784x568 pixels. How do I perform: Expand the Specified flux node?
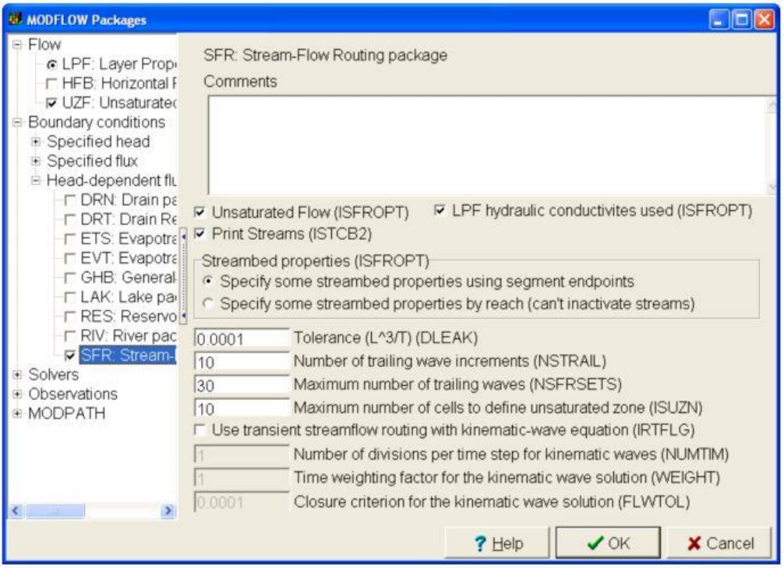coord(36,161)
